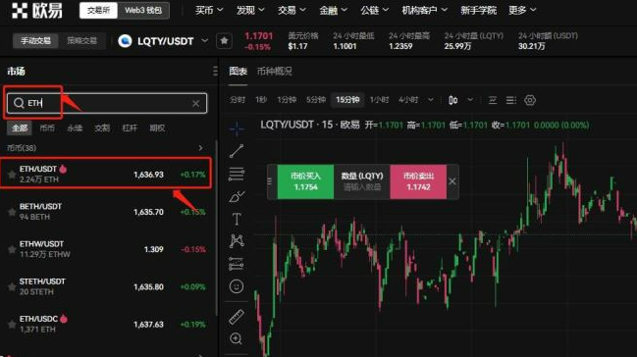Open the emoji sticker tool
Image resolution: width=637 pixels, height=357 pixels.
point(237,286)
